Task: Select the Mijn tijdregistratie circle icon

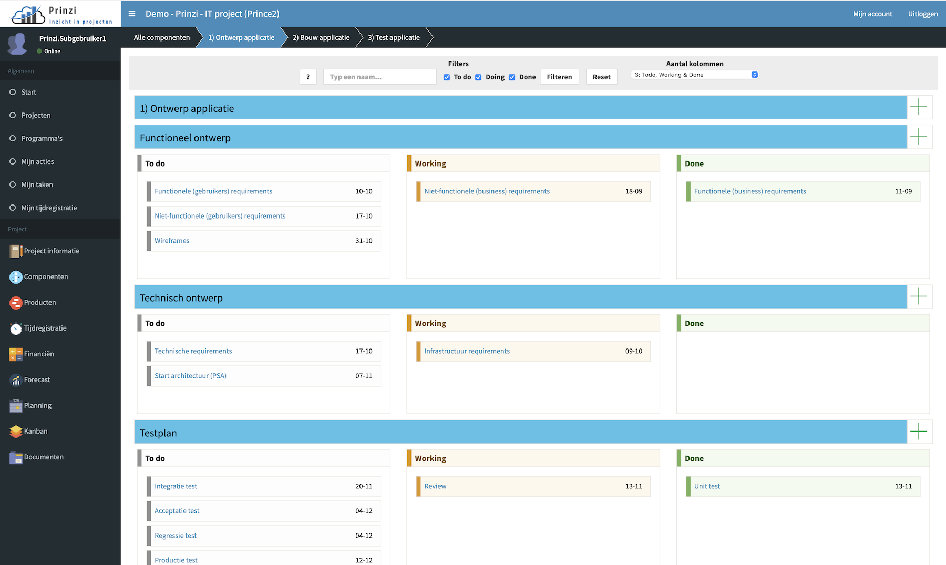Action: (x=13, y=208)
